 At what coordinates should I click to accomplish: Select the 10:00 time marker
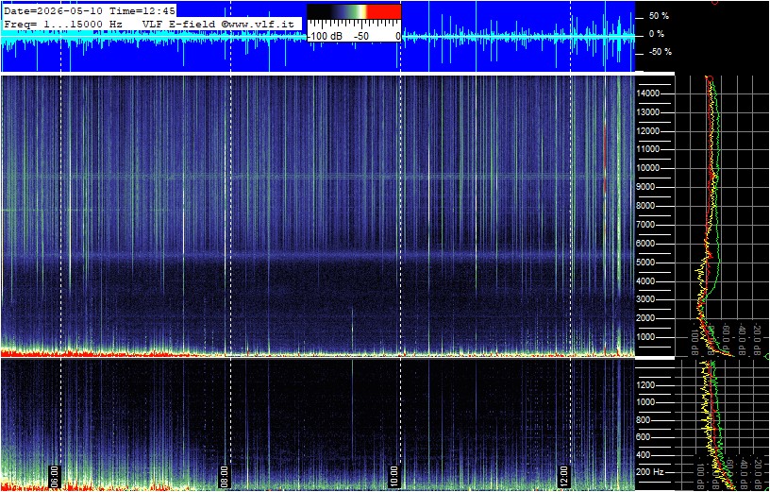393,477
